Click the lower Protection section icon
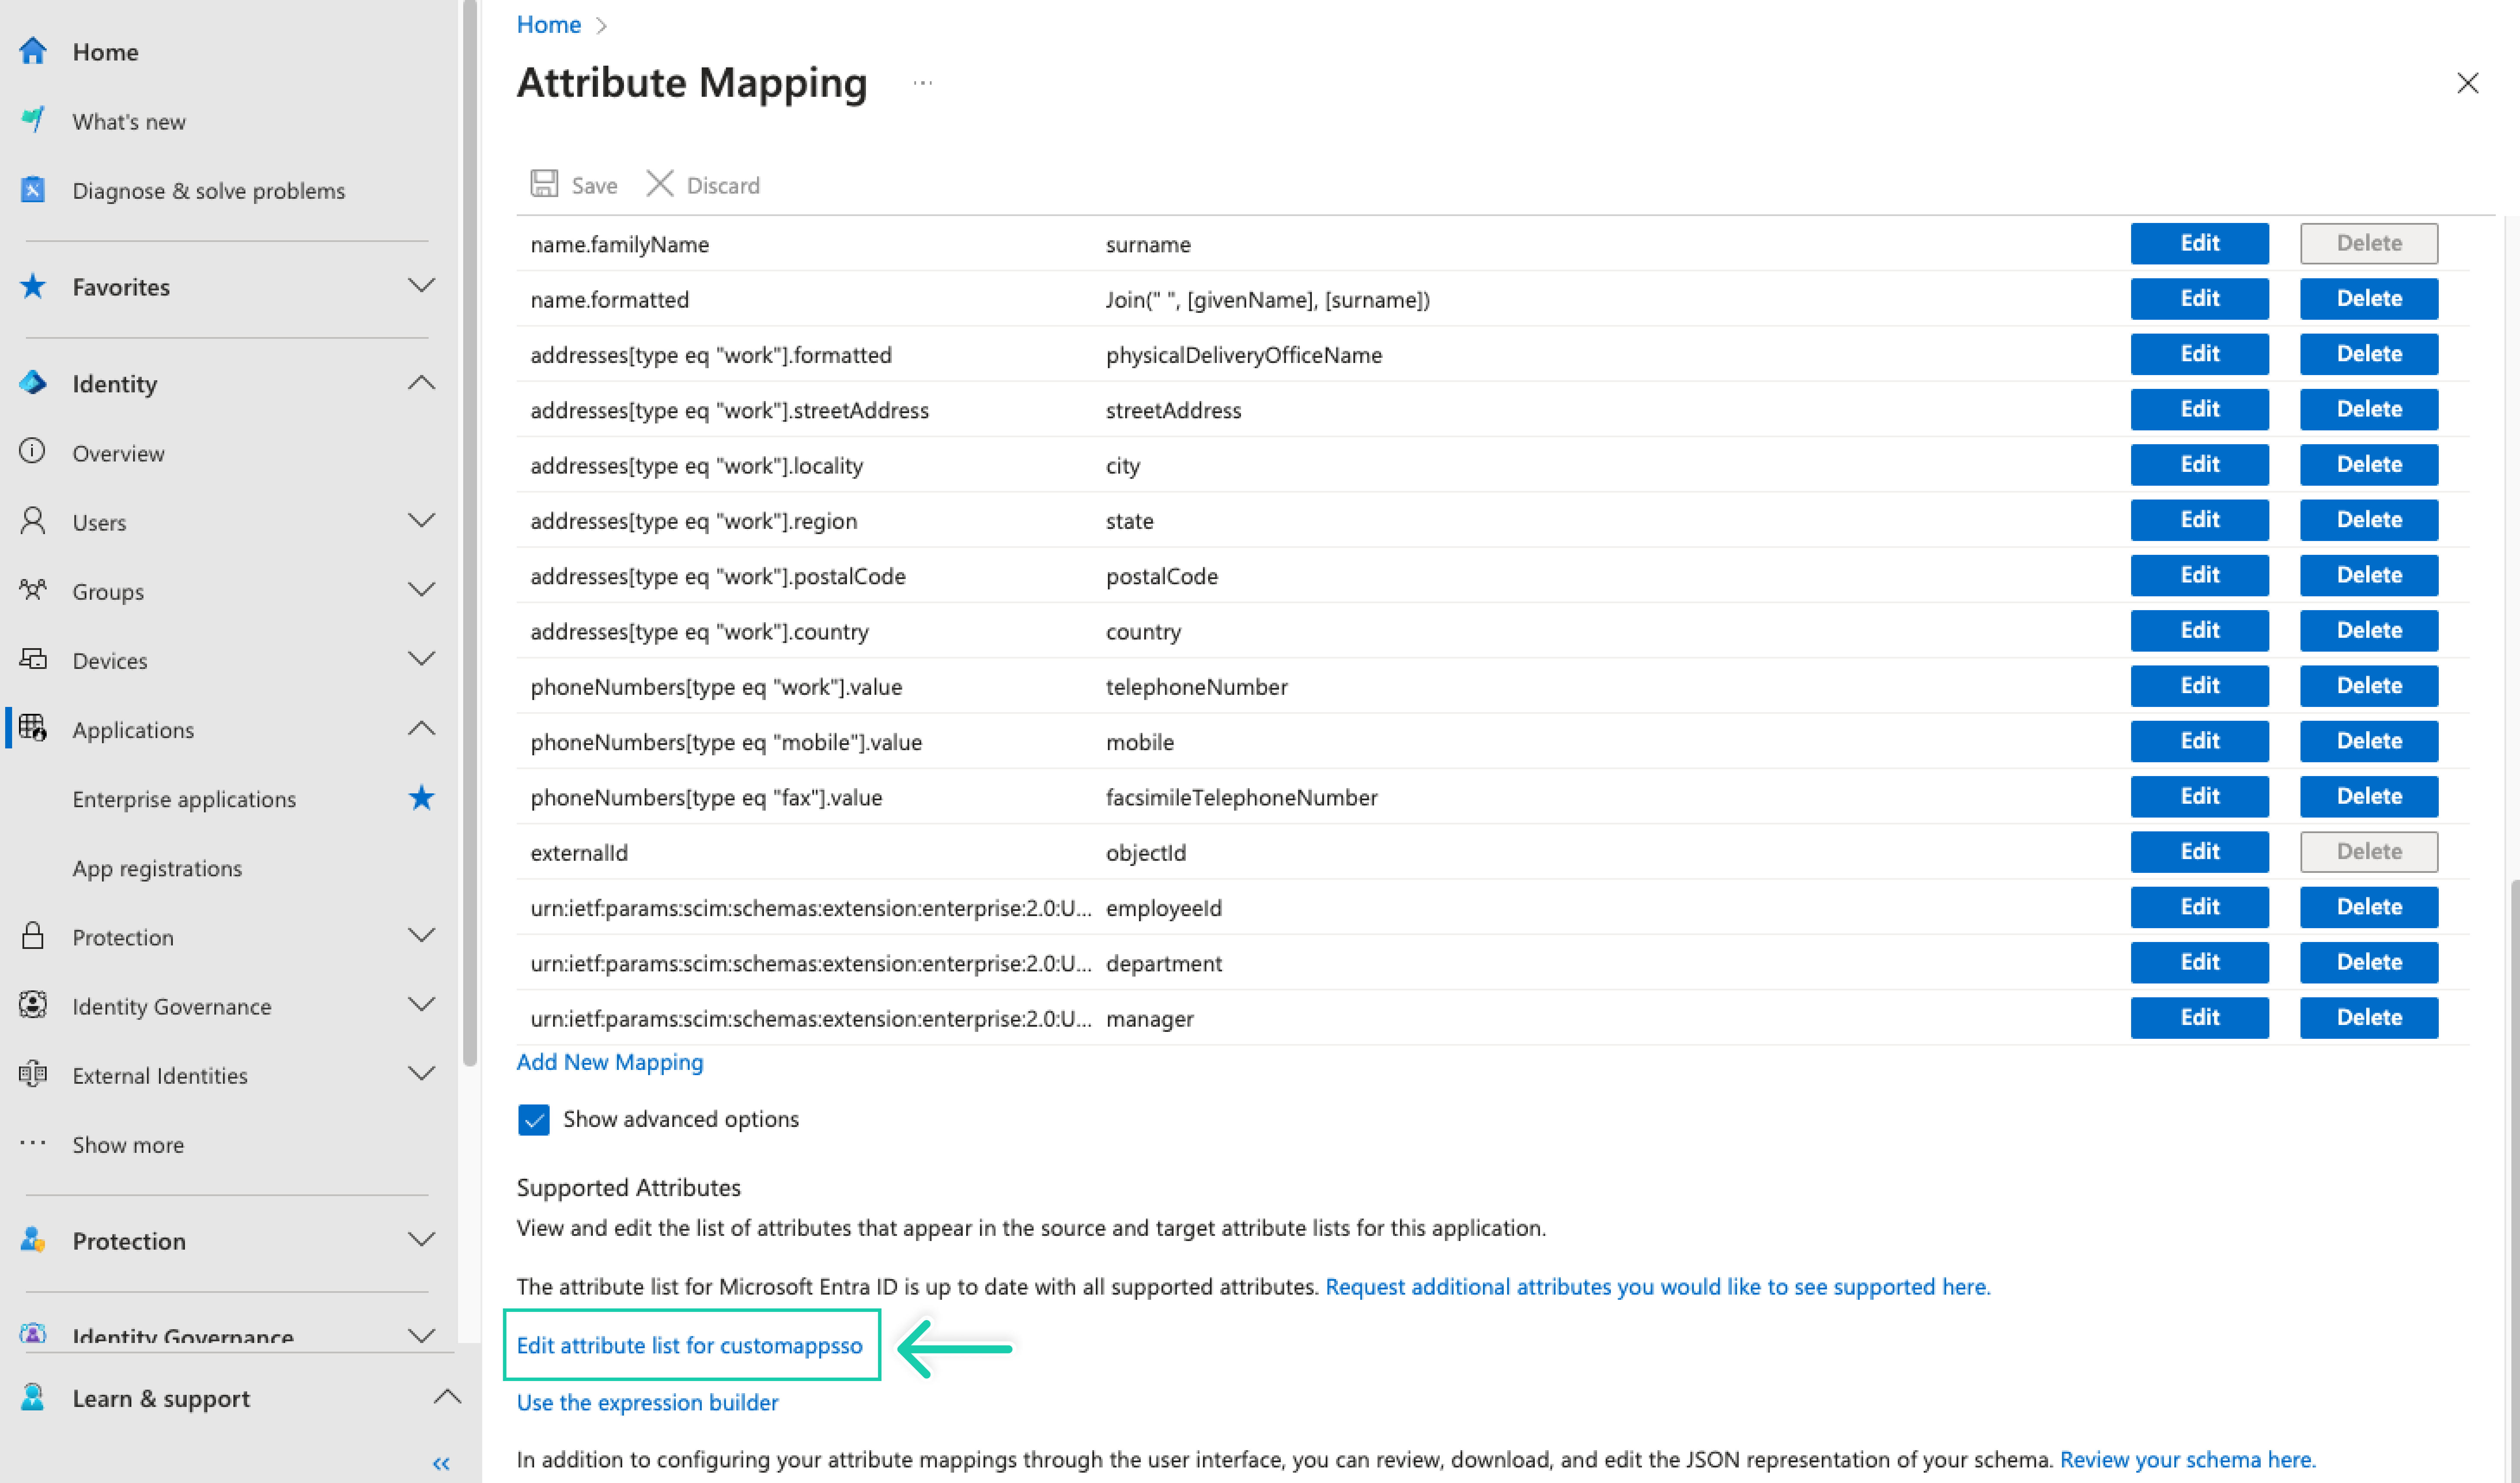This screenshot has width=2520, height=1483. 33,1240
